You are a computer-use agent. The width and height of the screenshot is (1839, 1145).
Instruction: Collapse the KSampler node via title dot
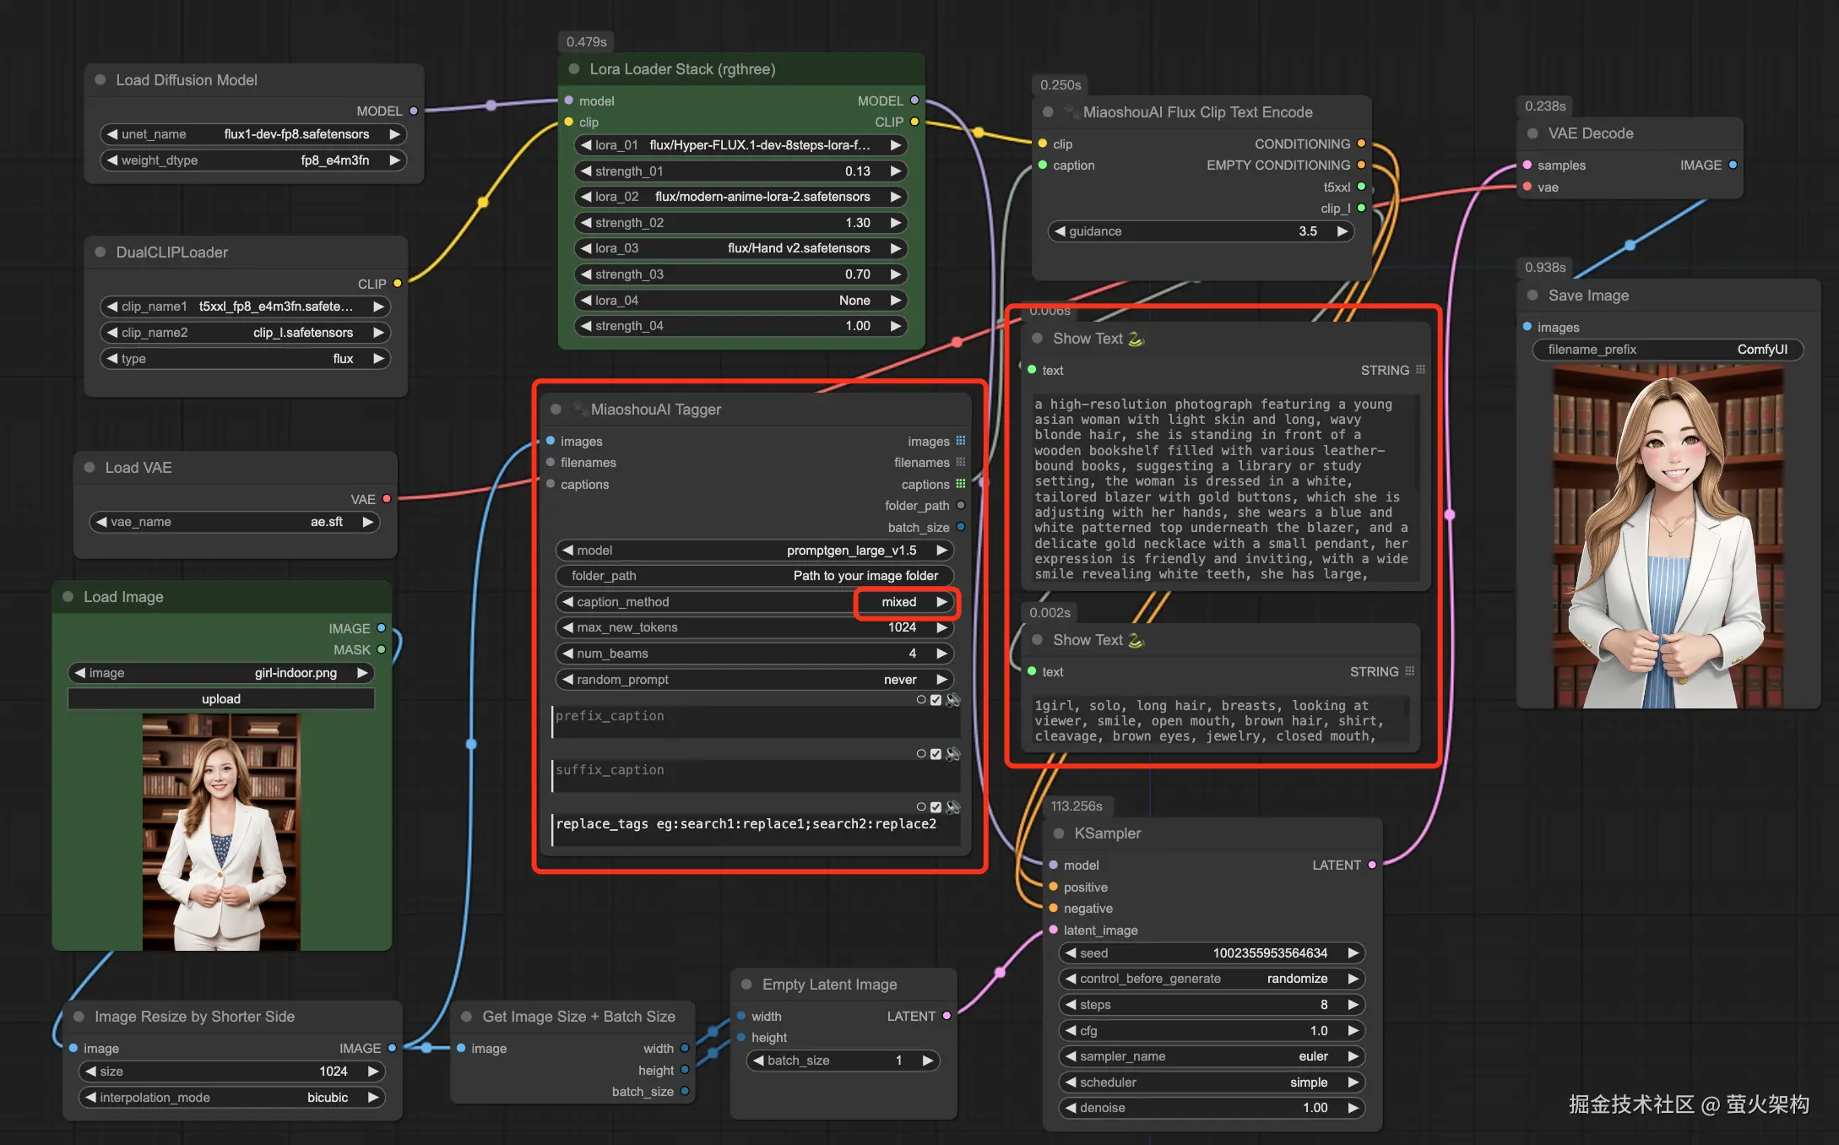(x=1059, y=833)
